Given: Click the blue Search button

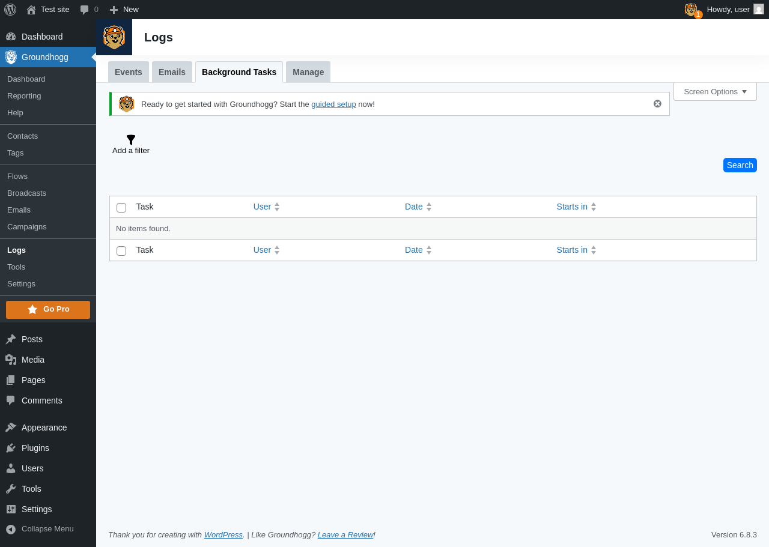Looking at the screenshot, I should (740, 165).
